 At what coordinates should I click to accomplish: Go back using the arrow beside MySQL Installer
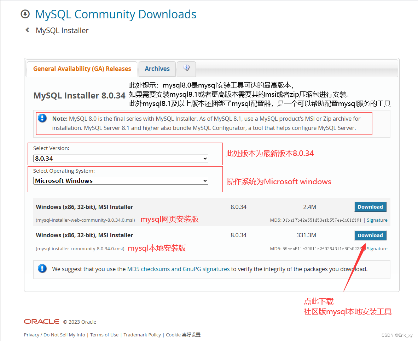(x=28, y=30)
